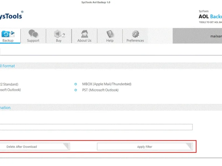Click the Backup tab label
This screenshot has height=166, width=222.
[8, 40]
